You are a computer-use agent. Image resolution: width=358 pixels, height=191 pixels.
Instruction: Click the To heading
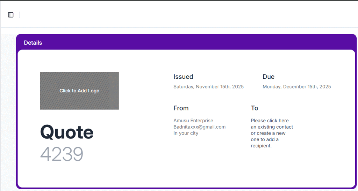point(254,108)
